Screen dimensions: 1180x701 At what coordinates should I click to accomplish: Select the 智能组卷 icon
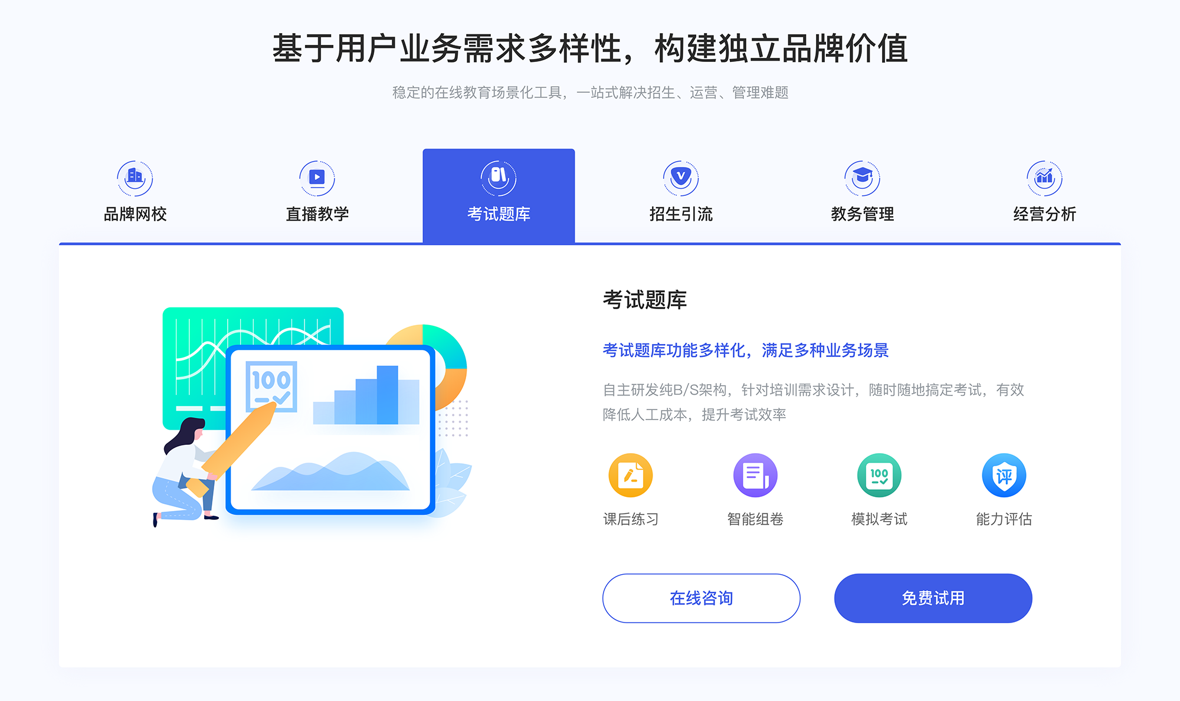pyautogui.click(x=751, y=478)
